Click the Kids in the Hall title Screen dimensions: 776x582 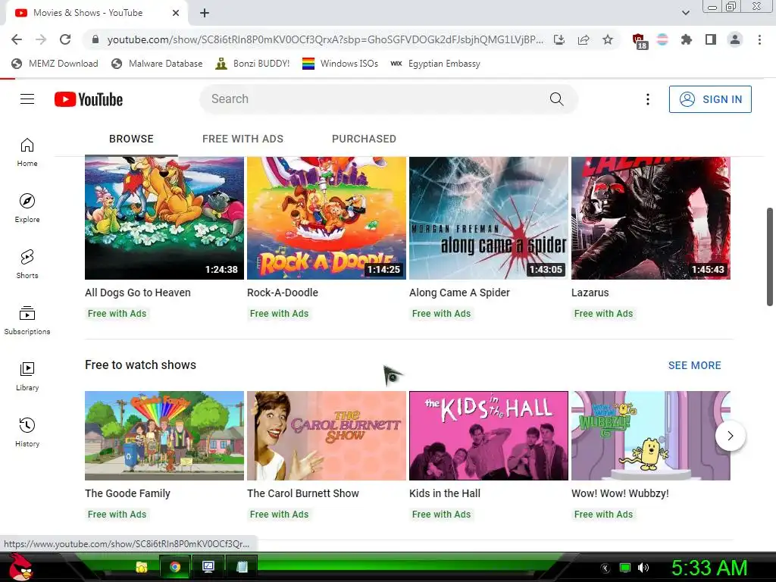point(444,493)
